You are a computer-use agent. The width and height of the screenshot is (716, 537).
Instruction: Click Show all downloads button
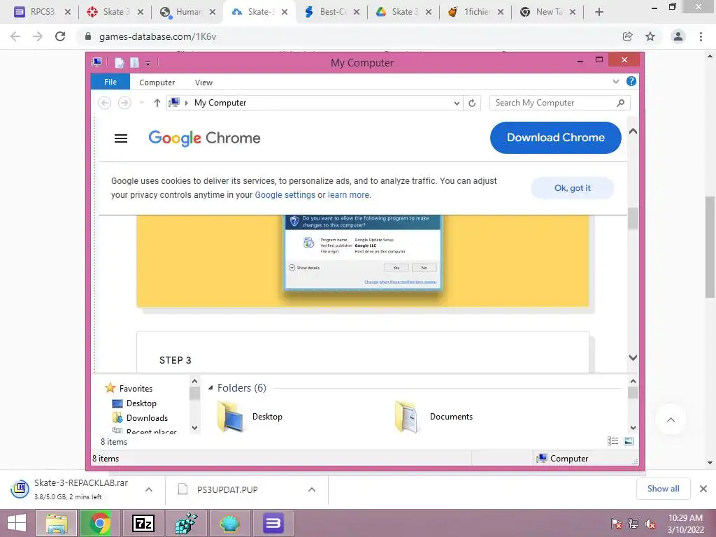coord(663,489)
